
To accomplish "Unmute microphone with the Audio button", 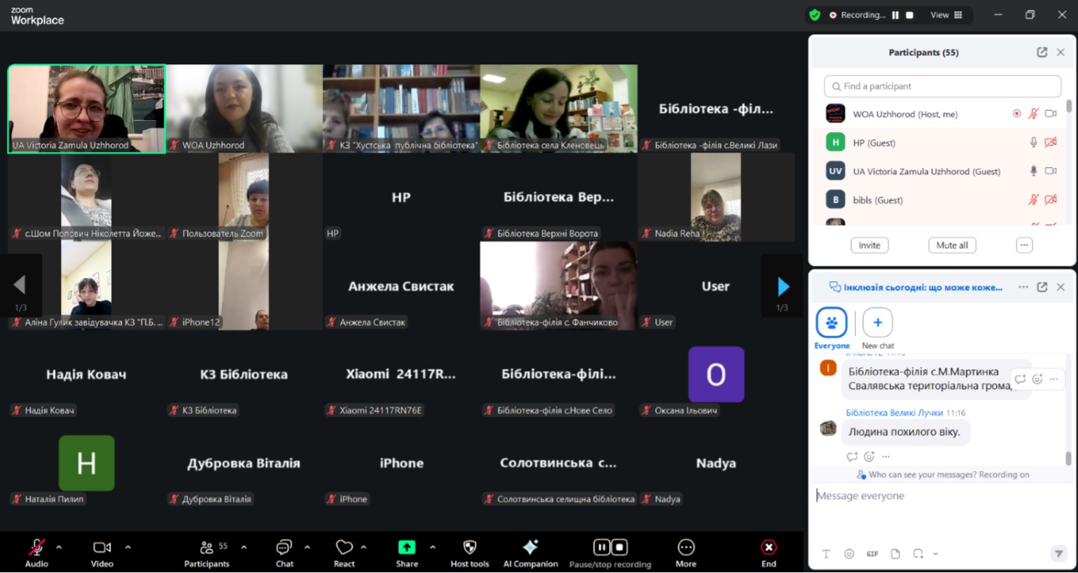I will click(x=36, y=553).
